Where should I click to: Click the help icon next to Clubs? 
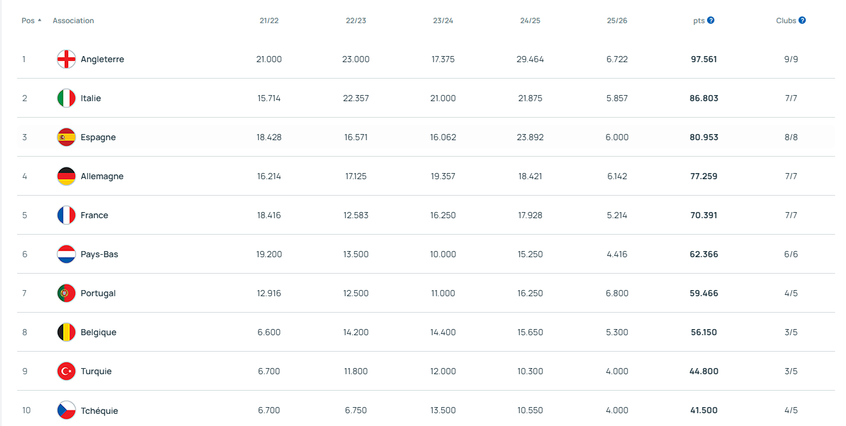pos(802,21)
